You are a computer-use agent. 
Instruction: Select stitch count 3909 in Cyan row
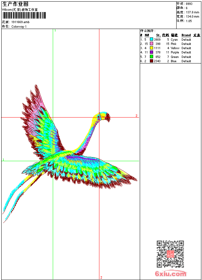coord(157,39)
